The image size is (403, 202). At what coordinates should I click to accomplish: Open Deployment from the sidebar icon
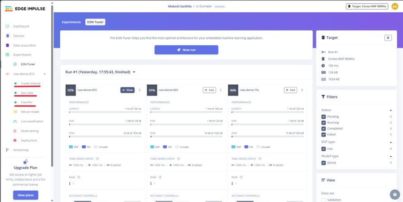(x=15, y=140)
